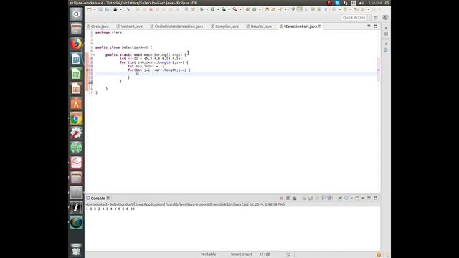The width and height of the screenshot is (459, 258).
Task: Toggle Mark Occurrences in the toolbar
Action: (x=300, y=9)
